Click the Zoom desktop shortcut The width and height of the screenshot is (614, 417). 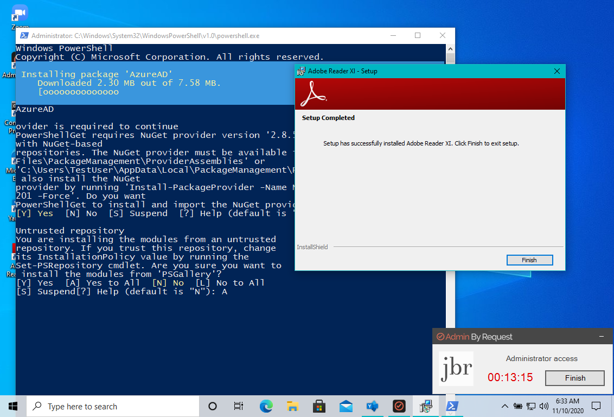point(20,16)
